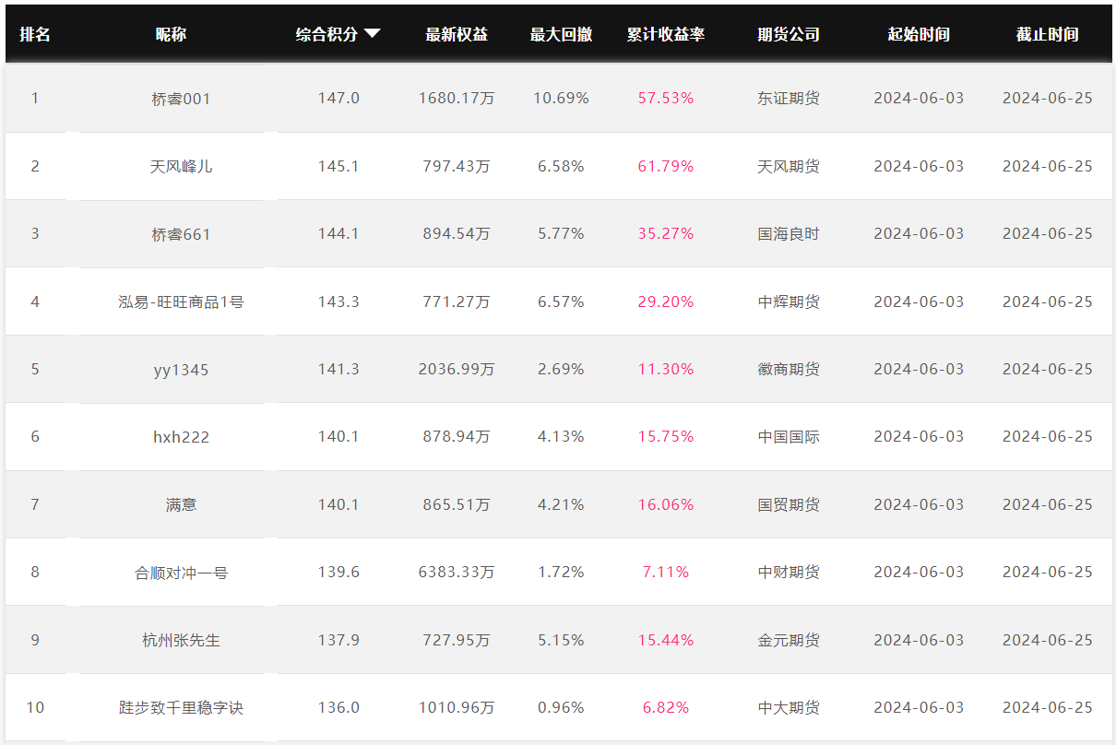The height and width of the screenshot is (745, 1116).
Task: Click the equity value 2036.99万
Action: 457,369
